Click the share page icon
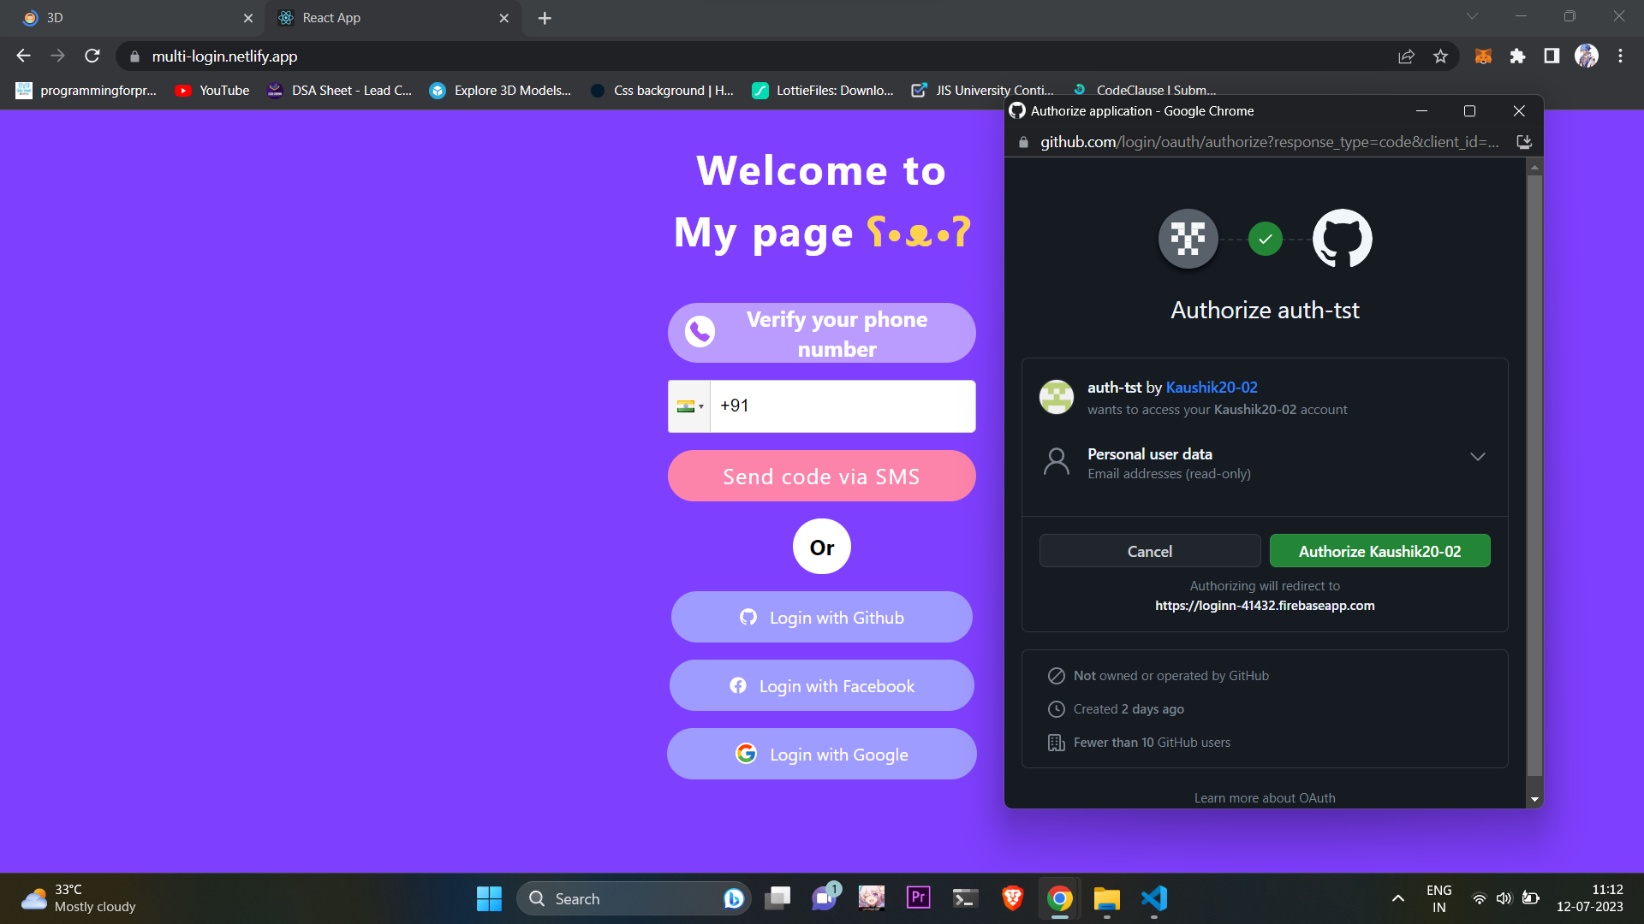1644x924 pixels. pyautogui.click(x=1406, y=56)
